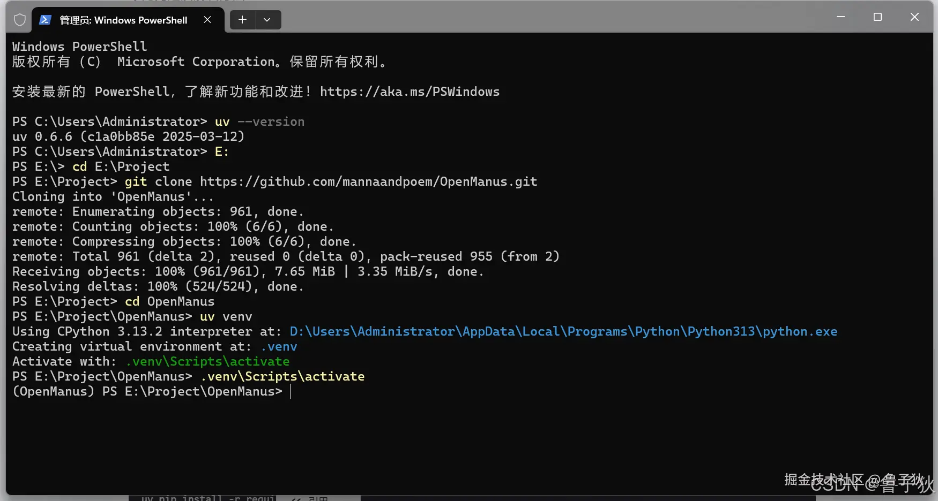Viewport: 938px width, 501px height.
Task: Click the admin shield icon in title bar
Action: click(20, 20)
